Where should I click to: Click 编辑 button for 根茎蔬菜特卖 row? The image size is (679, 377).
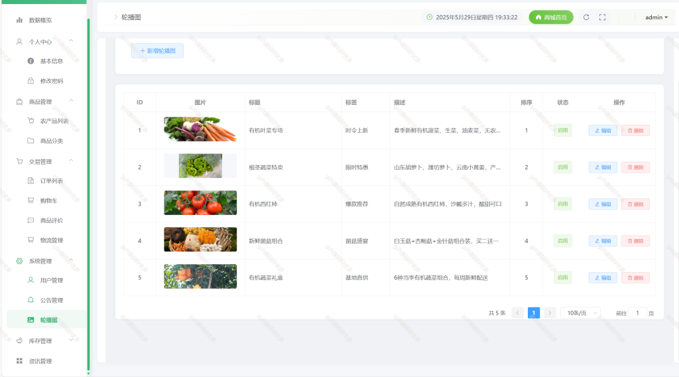click(603, 167)
